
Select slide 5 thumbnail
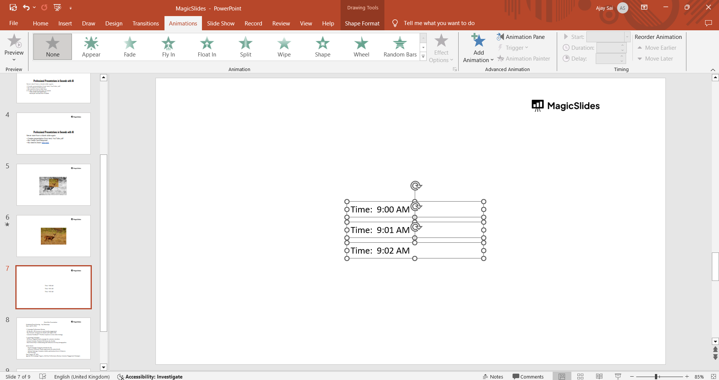54,185
